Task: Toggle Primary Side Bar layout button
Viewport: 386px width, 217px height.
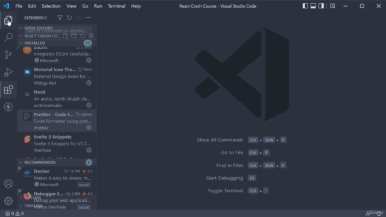Action: (x=305, y=6)
